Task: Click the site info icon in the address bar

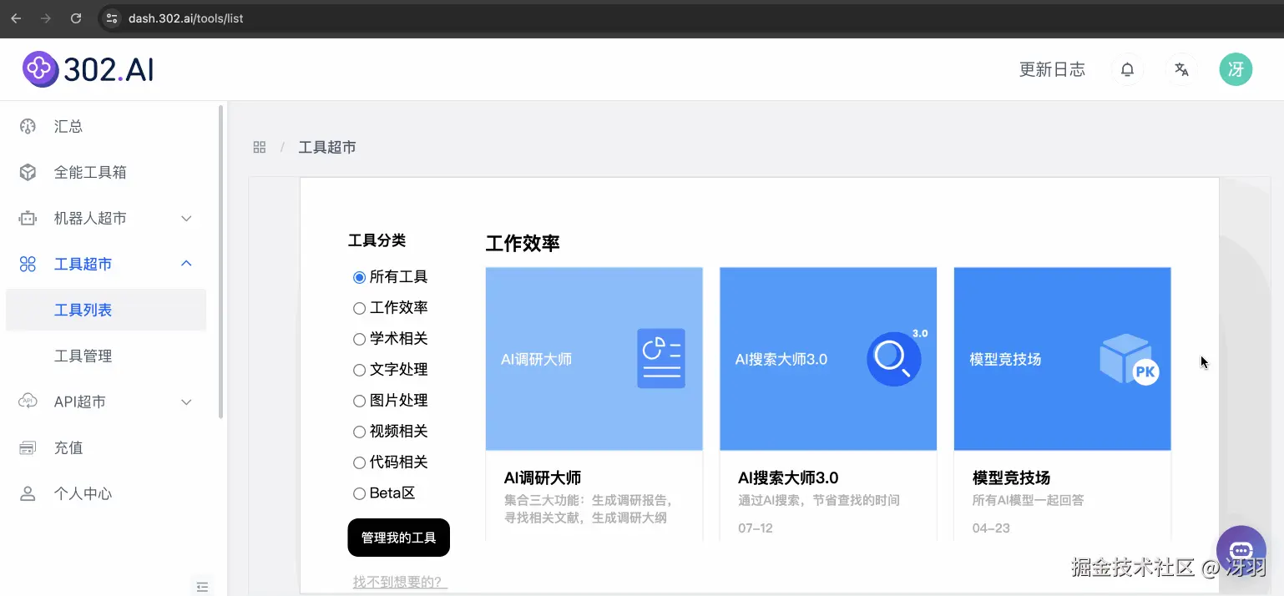Action: coord(113,18)
